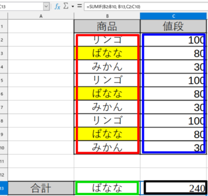Select row 13 header
This screenshot has height=196, width=208.
click(4, 188)
